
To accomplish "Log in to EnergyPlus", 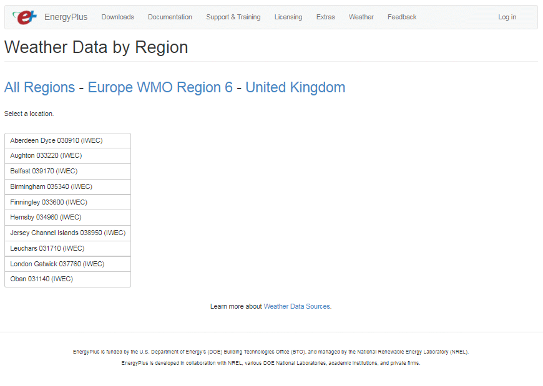I will (x=507, y=17).
